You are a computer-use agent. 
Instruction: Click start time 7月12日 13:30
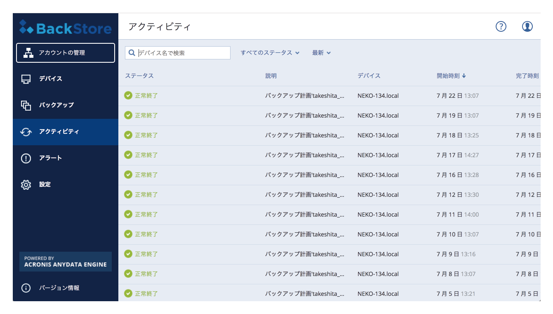click(458, 195)
